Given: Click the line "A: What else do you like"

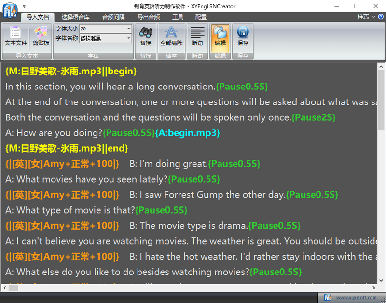Looking at the screenshot, I should click(127, 272).
